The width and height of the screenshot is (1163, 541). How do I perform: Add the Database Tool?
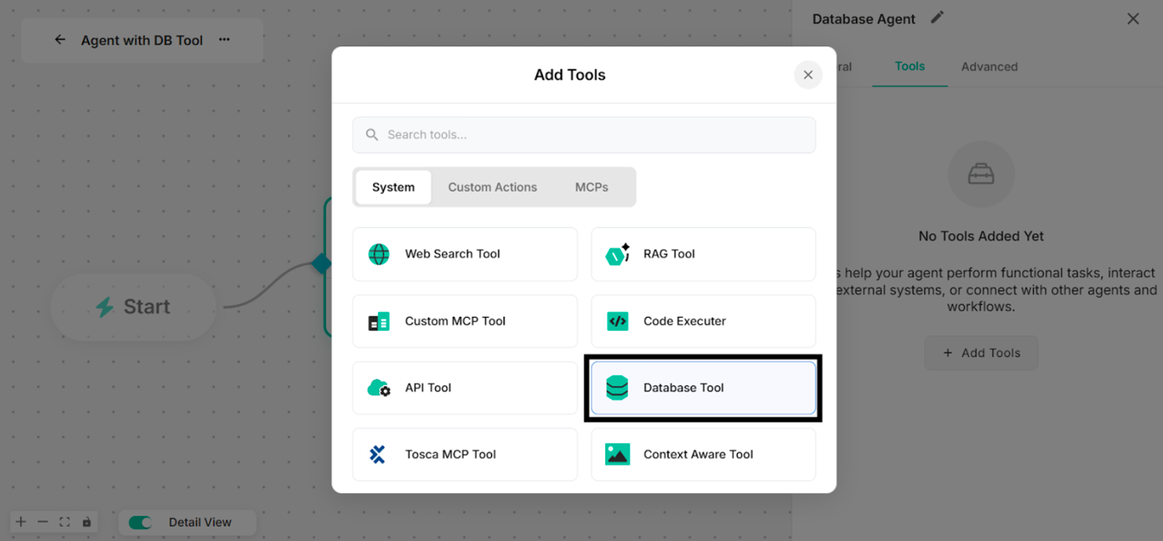[x=703, y=388]
